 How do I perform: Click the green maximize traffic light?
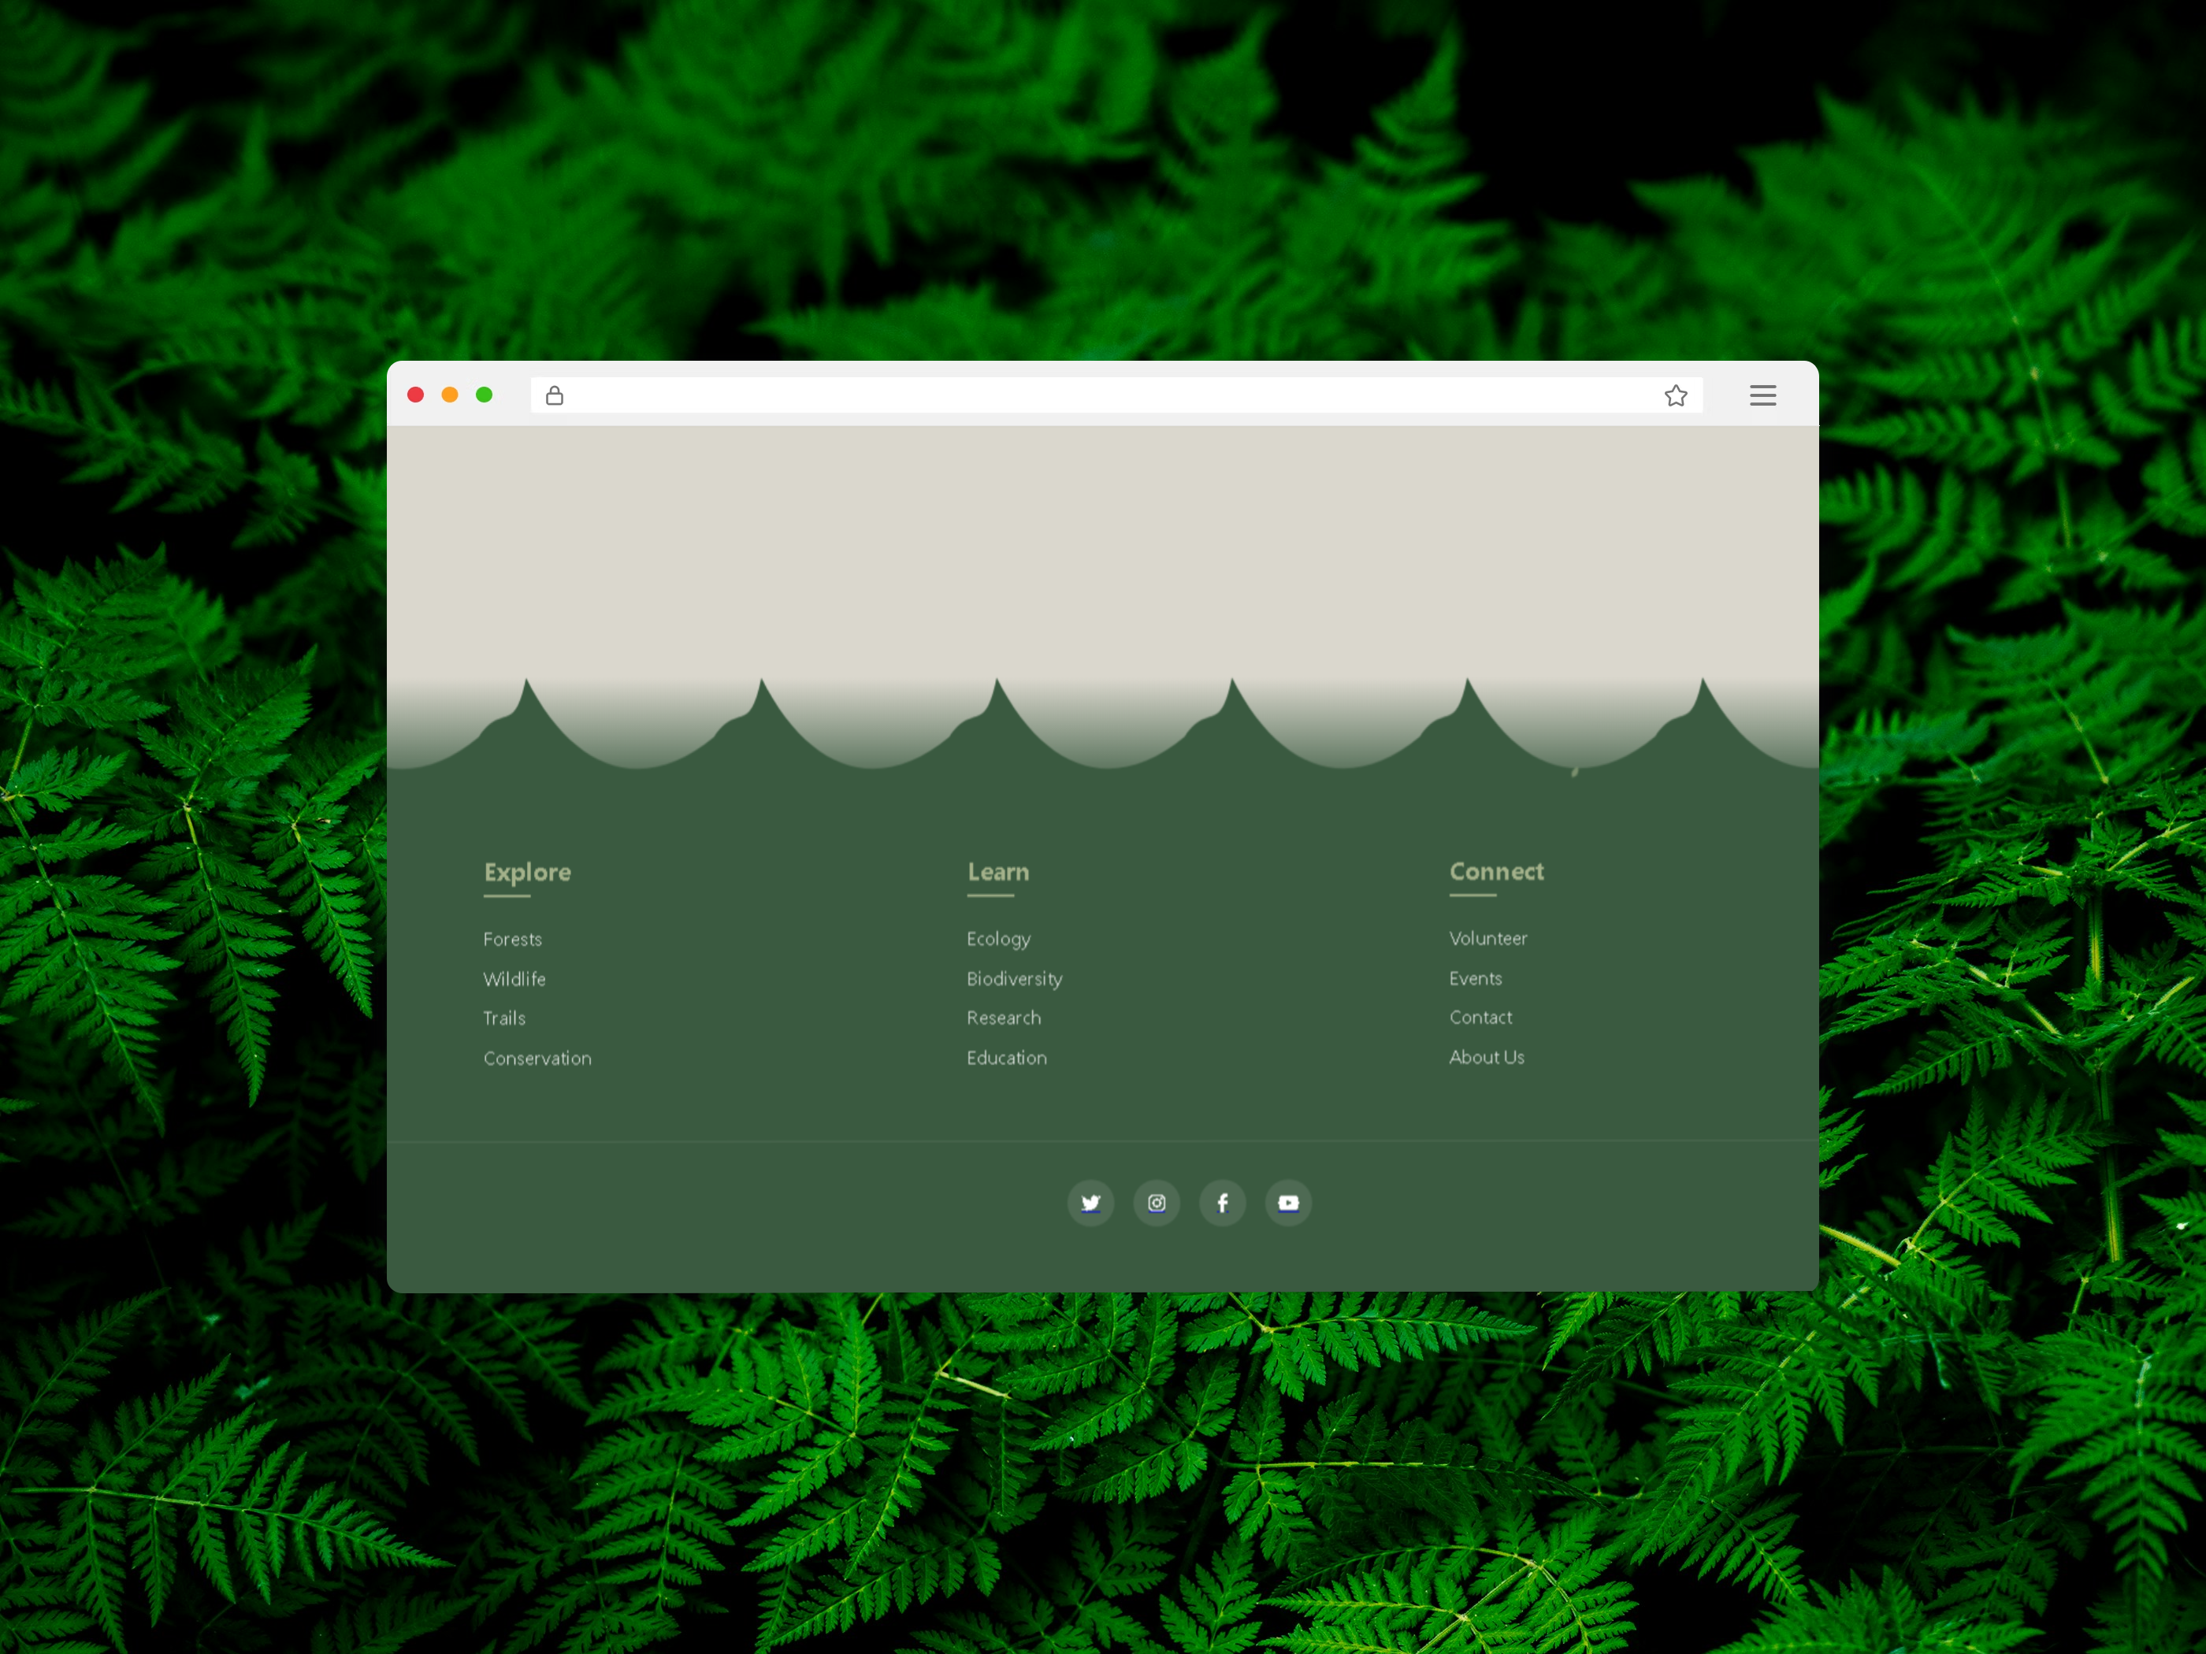(484, 395)
